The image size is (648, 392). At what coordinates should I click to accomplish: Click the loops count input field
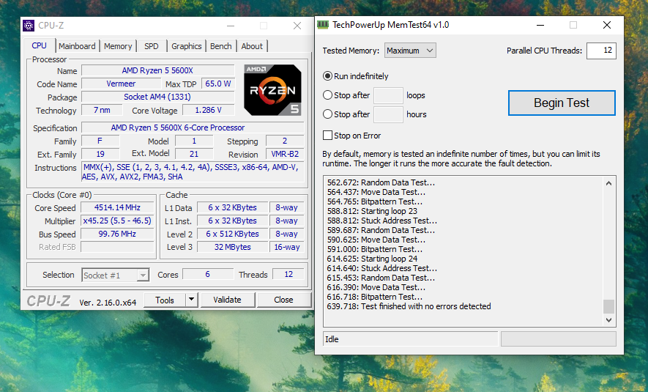click(388, 95)
